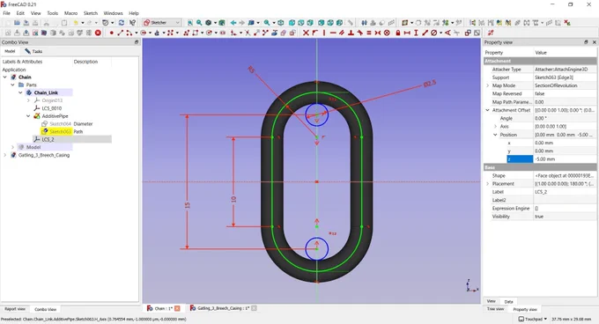Click the Undo icon

pos(76,23)
